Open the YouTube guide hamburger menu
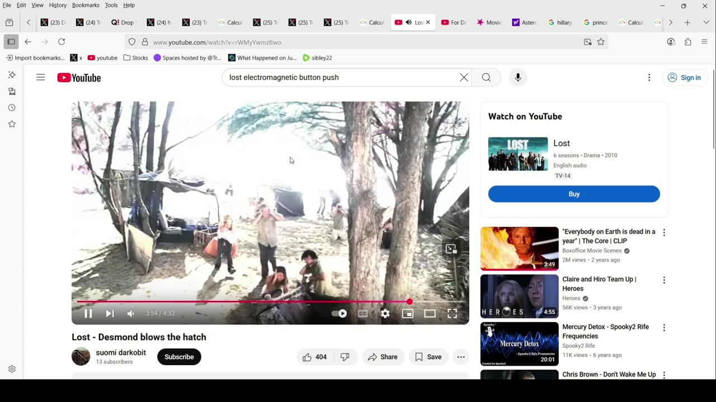 pos(40,78)
